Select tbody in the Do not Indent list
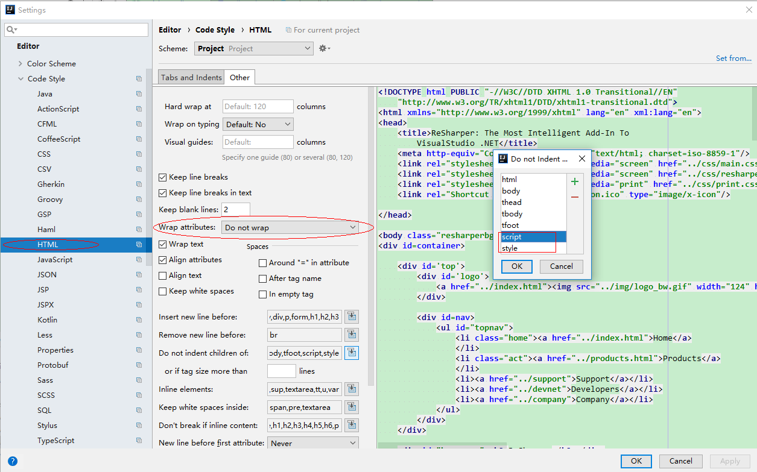This screenshot has height=472, width=757. click(534, 214)
